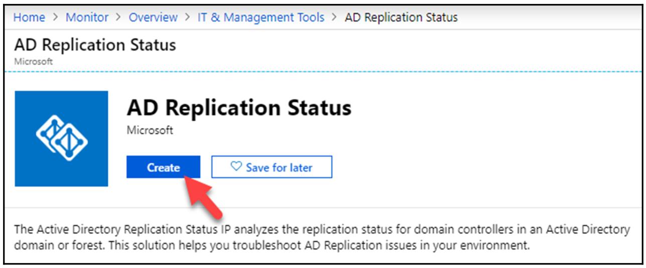Image resolution: width=646 pixels, height=268 pixels.
Task: Click the chevron after Overview breadcrumb
Action: click(187, 18)
